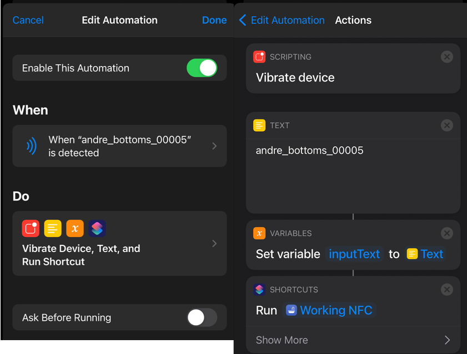Open the NFC trigger details chevron
The image size is (467, 354).
[x=214, y=146]
